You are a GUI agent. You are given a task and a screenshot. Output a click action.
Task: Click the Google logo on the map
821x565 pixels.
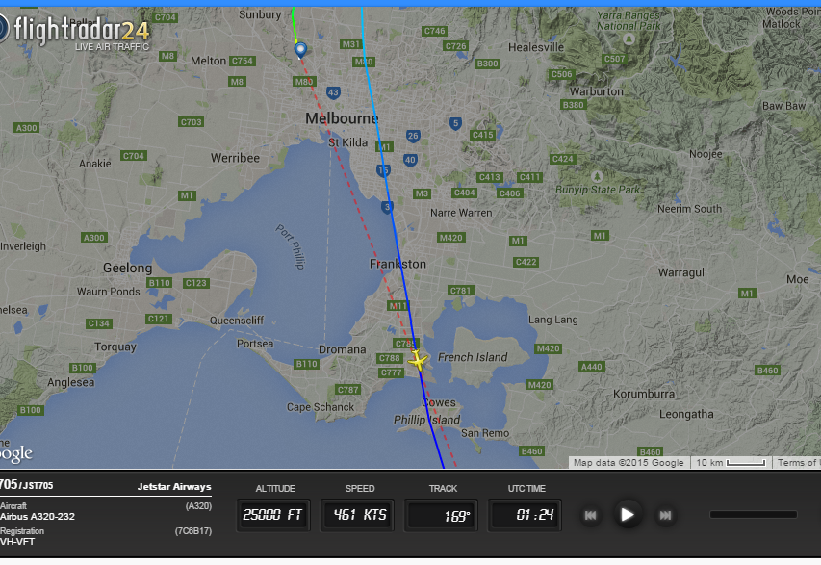coord(15,453)
